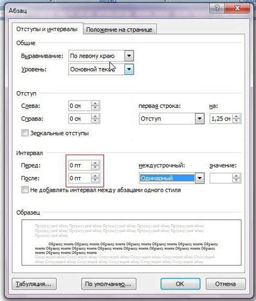The height and width of the screenshot is (301, 256).
Task: Open the междустрочный Одинарный dropdown
Action: [x=200, y=178]
